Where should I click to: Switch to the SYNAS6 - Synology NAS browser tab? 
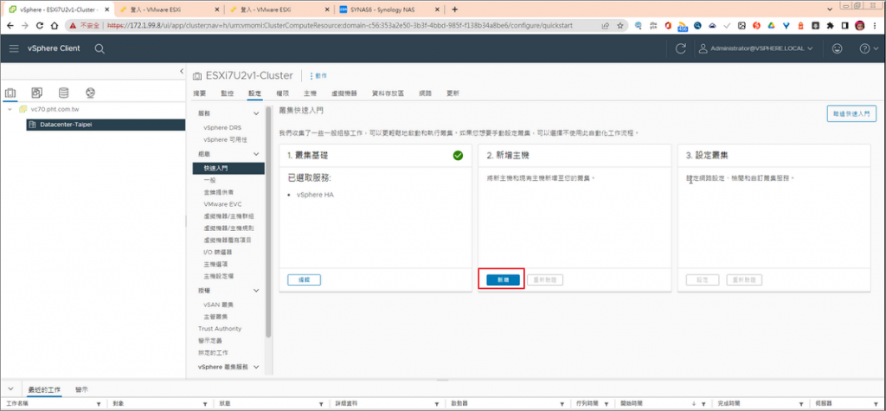pos(388,10)
